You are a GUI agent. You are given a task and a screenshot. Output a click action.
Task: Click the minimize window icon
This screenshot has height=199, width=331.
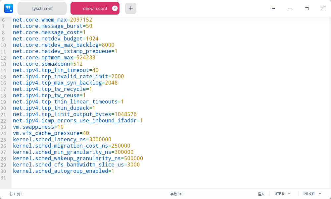[x=290, y=9]
